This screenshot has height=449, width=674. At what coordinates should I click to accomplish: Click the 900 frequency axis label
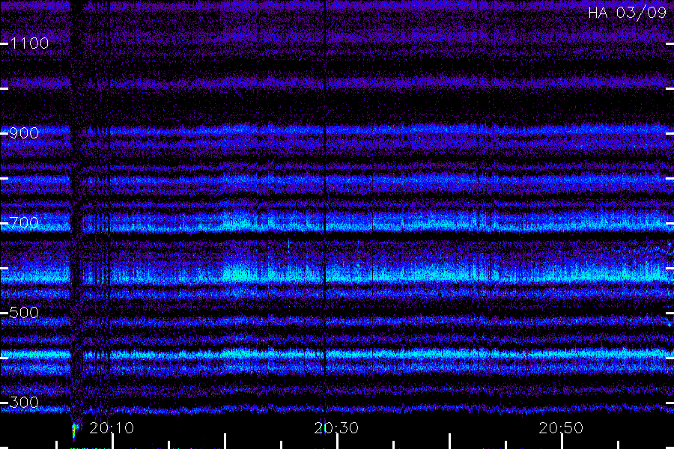pyautogui.click(x=24, y=133)
